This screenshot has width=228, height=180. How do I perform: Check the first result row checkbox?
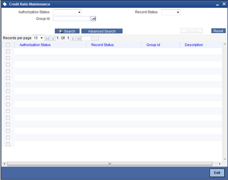click(x=8, y=51)
